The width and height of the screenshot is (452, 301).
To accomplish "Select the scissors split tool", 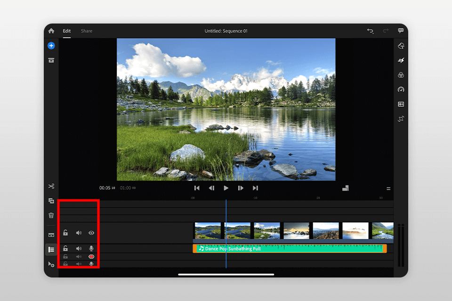I will click(x=51, y=186).
